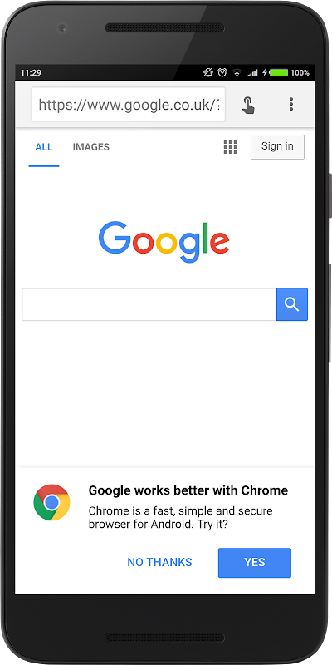Viewport: 332px width, 665px height.
Task: Switch to the IMAGES tab
Action: coord(91,147)
